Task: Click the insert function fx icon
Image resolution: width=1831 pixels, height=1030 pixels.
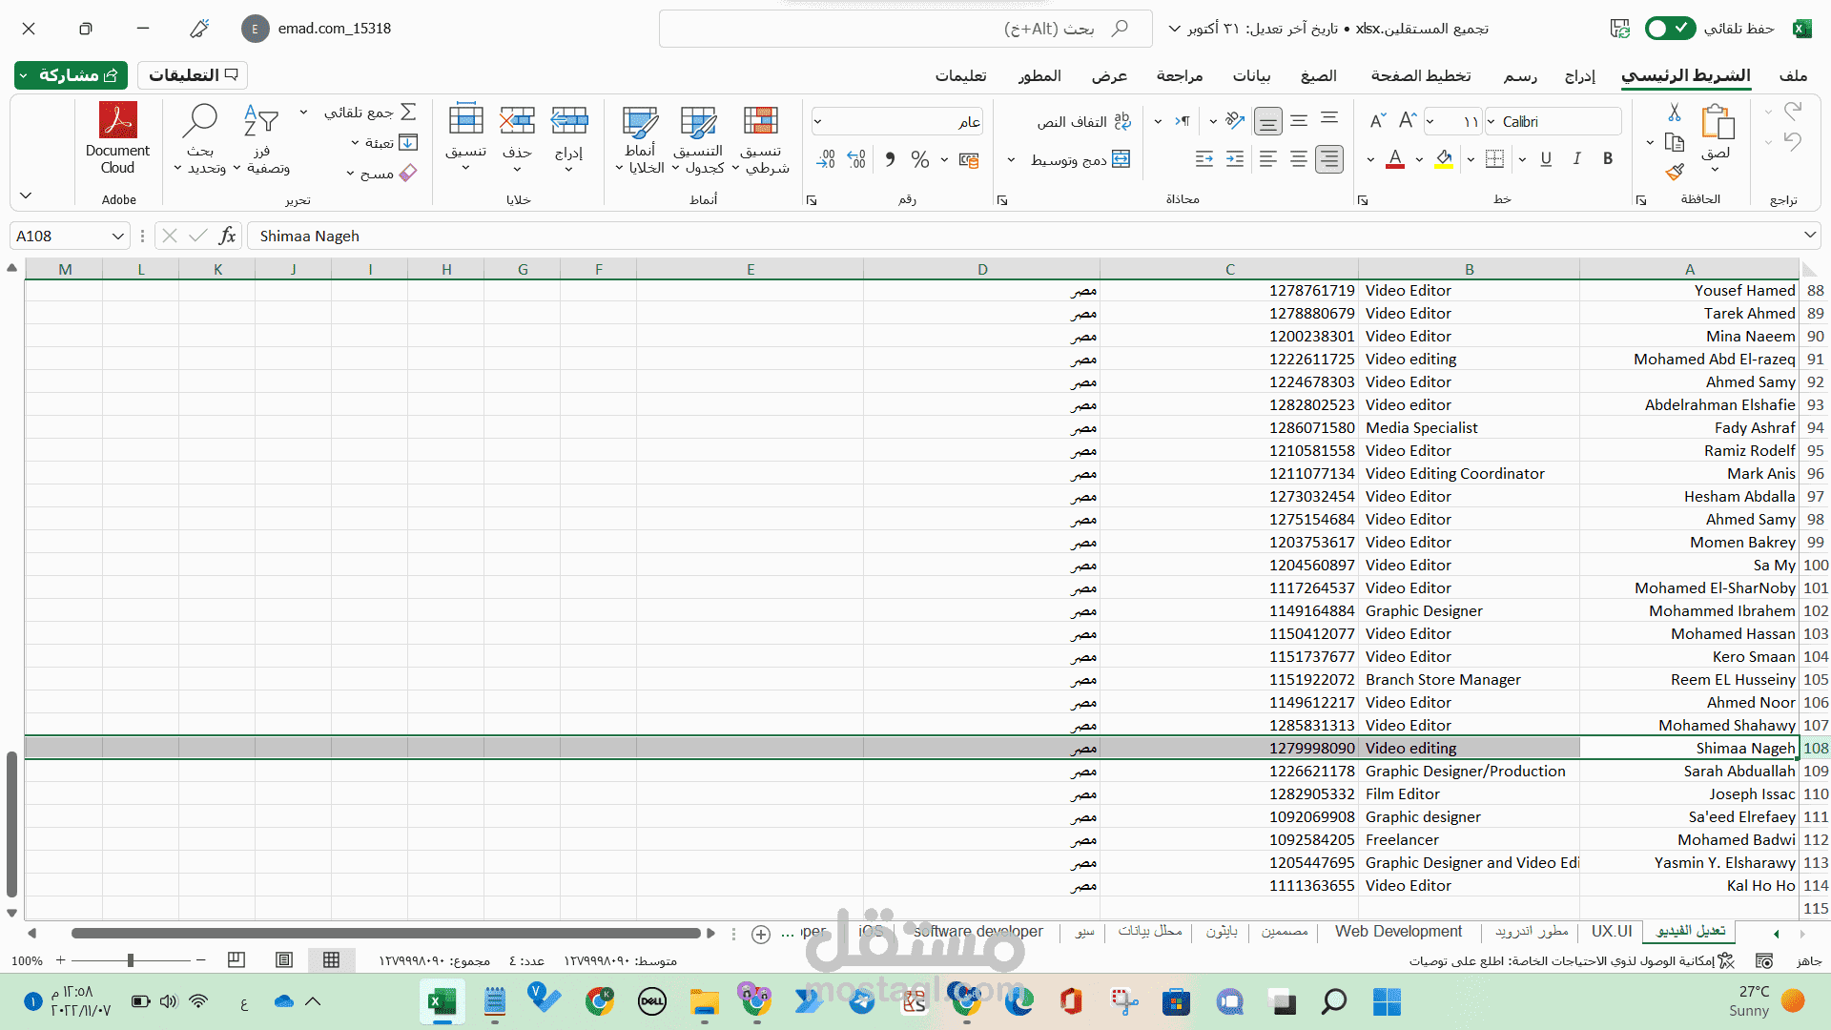Action: pos(227,236)
